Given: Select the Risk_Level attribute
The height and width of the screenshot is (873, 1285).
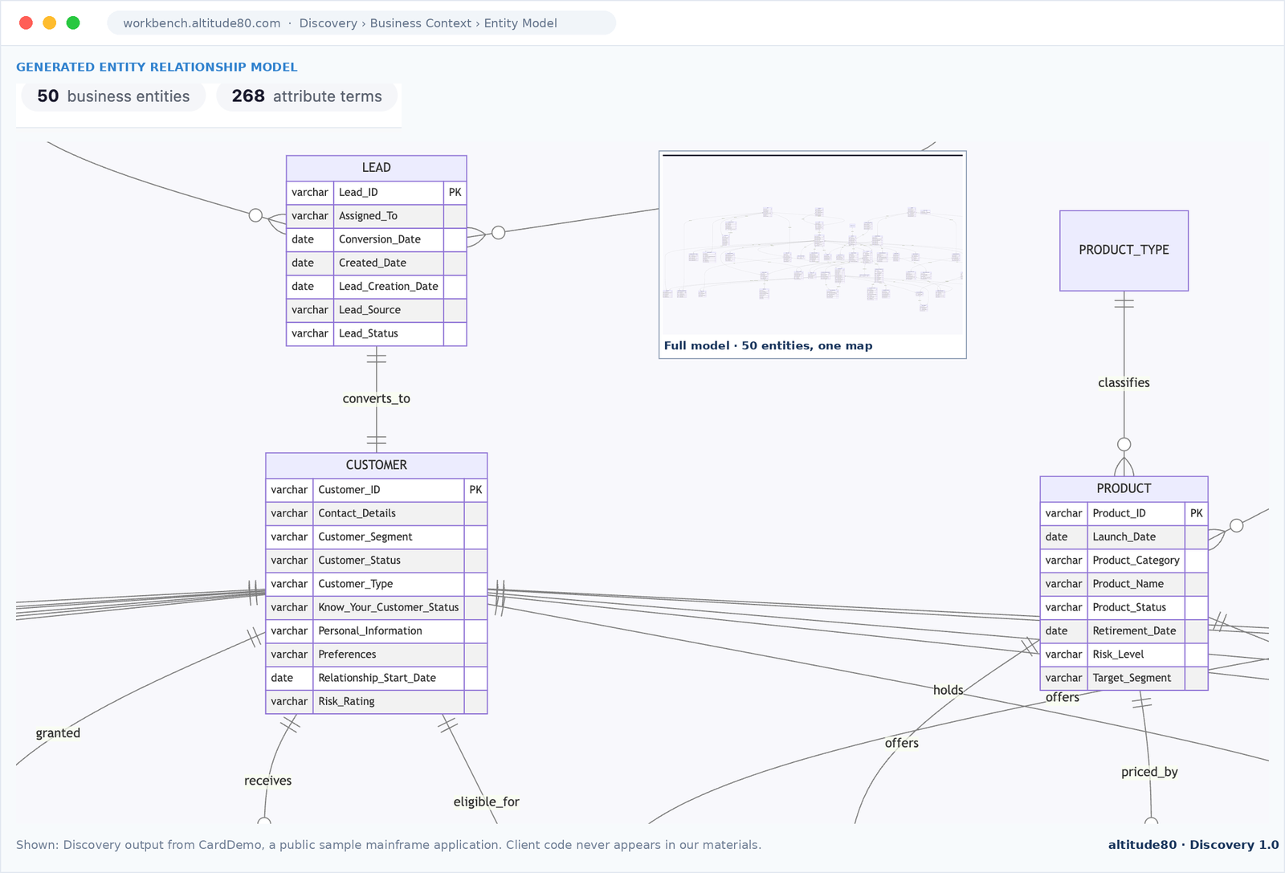Looking at the screenshot, I should point(1124,655).
